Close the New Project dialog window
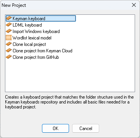The width and height of the screenshot is (140, 138). point(134,5)
